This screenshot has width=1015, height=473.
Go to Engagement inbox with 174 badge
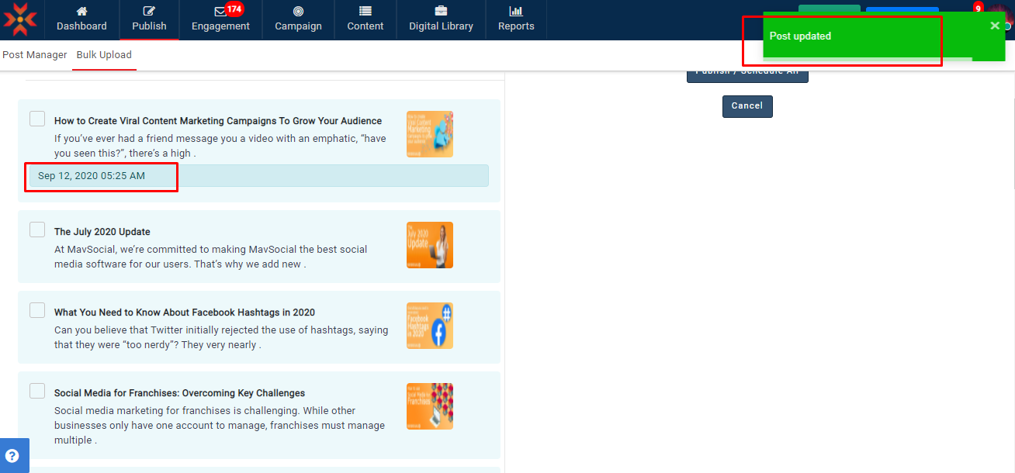coord(220,19)
